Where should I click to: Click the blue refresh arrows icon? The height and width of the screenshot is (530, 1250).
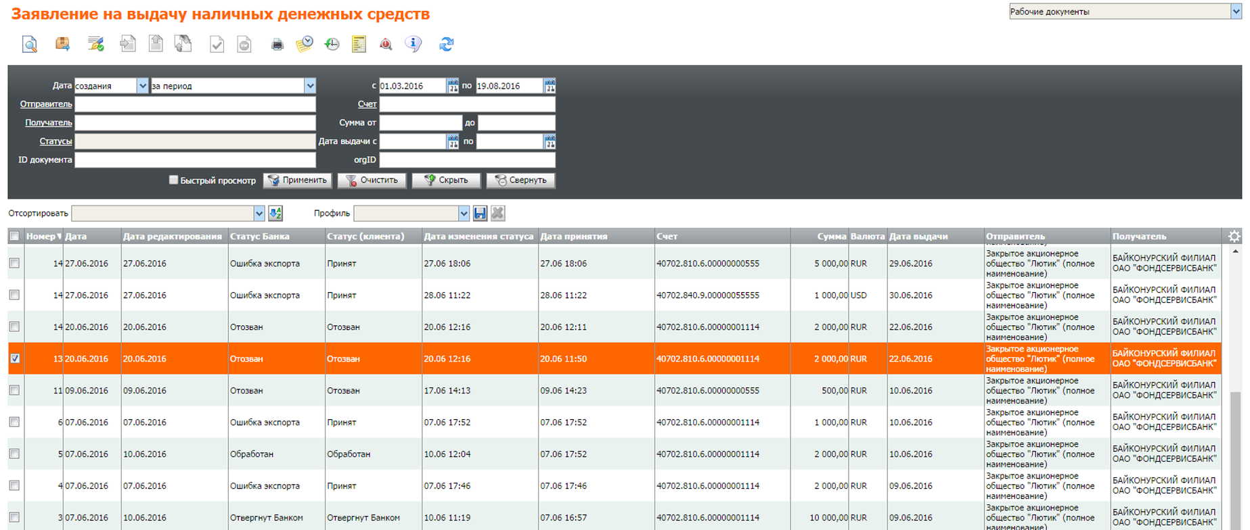click(447, 44)
